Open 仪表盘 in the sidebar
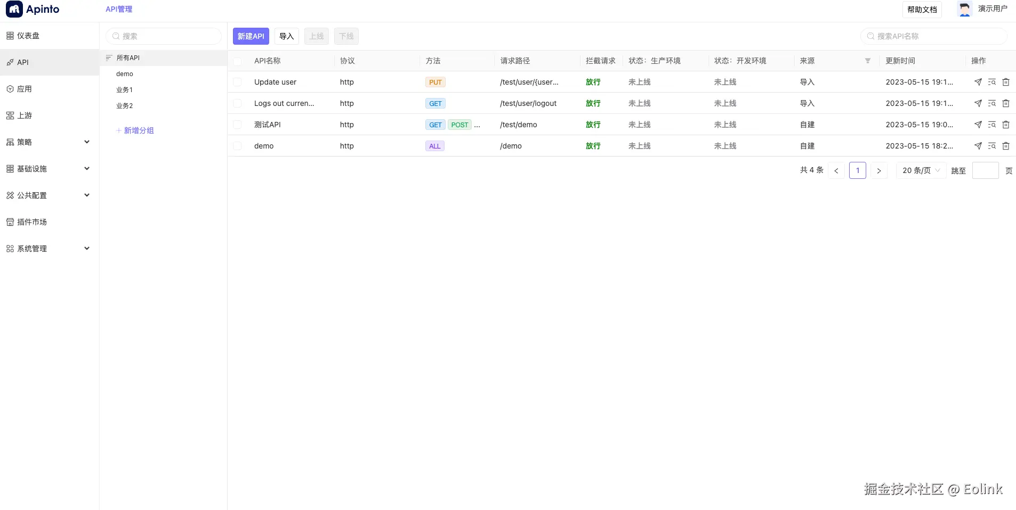 (49, 36)
